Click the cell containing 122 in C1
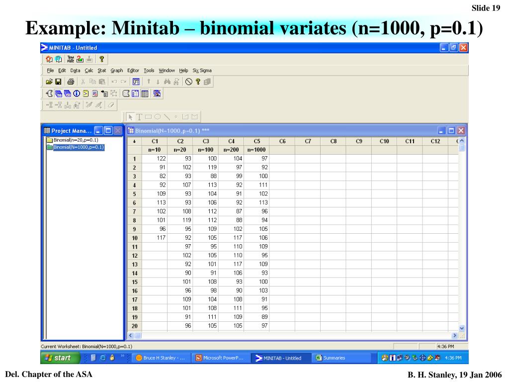 [x=155, y=159]
